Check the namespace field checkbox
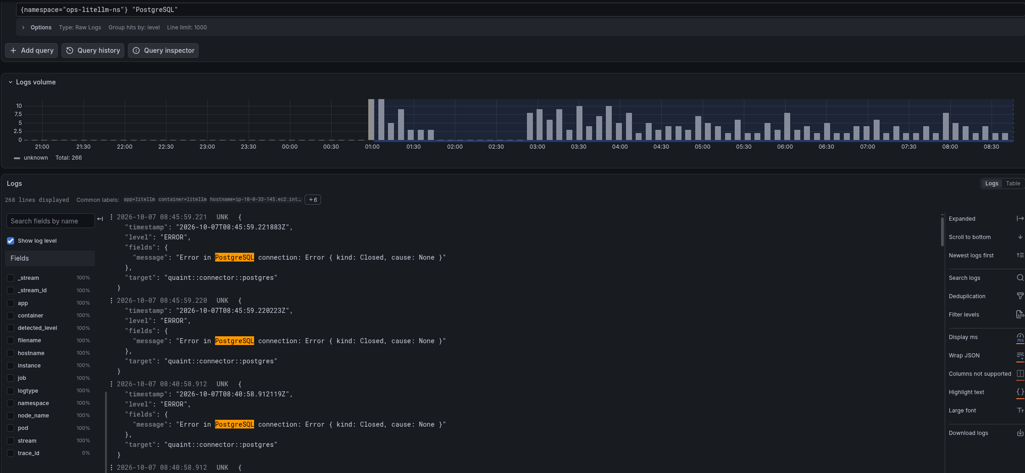The image size is (1025, 473). 11,403
